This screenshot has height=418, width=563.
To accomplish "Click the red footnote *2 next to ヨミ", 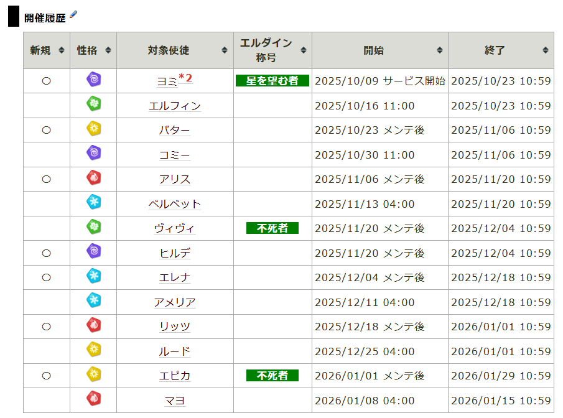I will pos(185,78).
